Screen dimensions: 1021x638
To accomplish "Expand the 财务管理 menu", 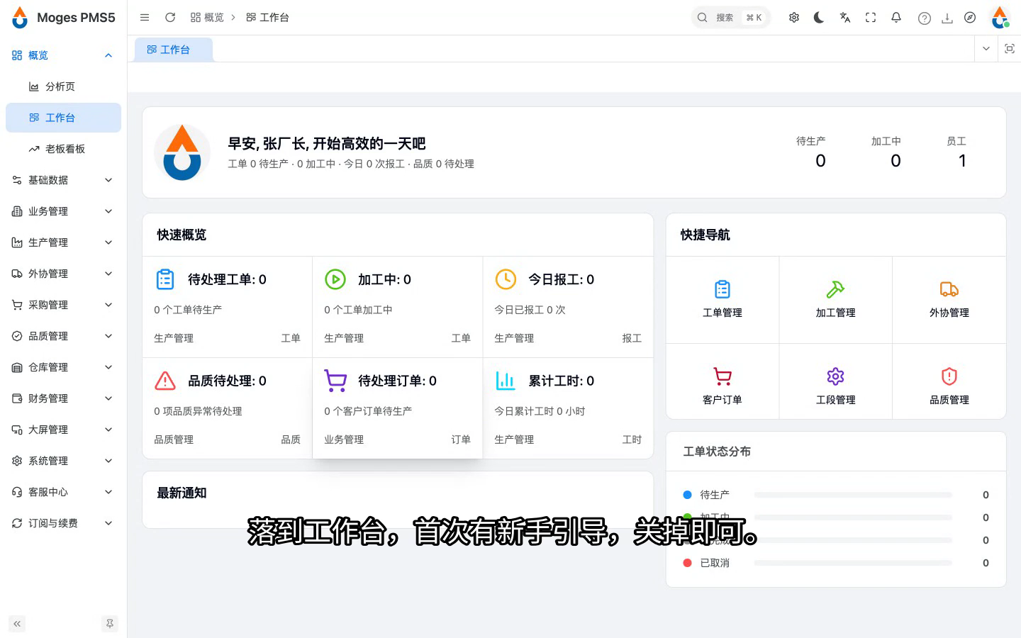I will pyautogui.click(x=63, y=398).
